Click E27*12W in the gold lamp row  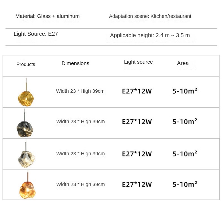pos(137,91)
